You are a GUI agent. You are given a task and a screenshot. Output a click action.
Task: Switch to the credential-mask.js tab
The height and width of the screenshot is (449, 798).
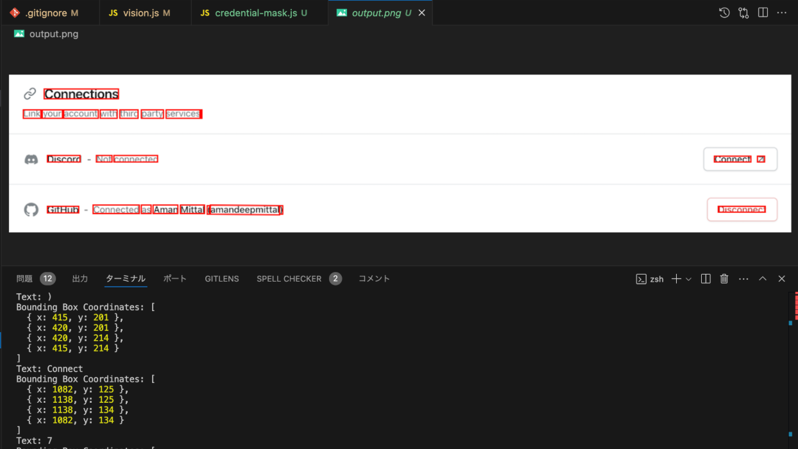[260, 13]
